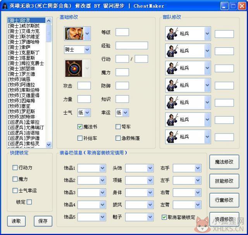Viewport: 248px width, 235px height.
Task: Select hero [牧师]凯特琳 in list
Action: point(26,117)
